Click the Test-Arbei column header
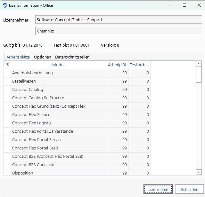Viewport: 205px width, 197px height. [139, 65]
